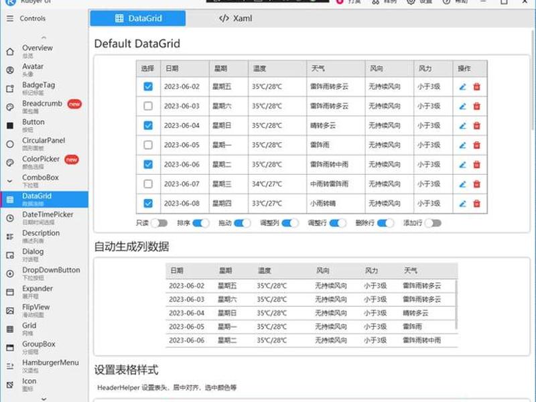Delete the 2023-06-03 row
536x402 pixels.
[476, 107]
